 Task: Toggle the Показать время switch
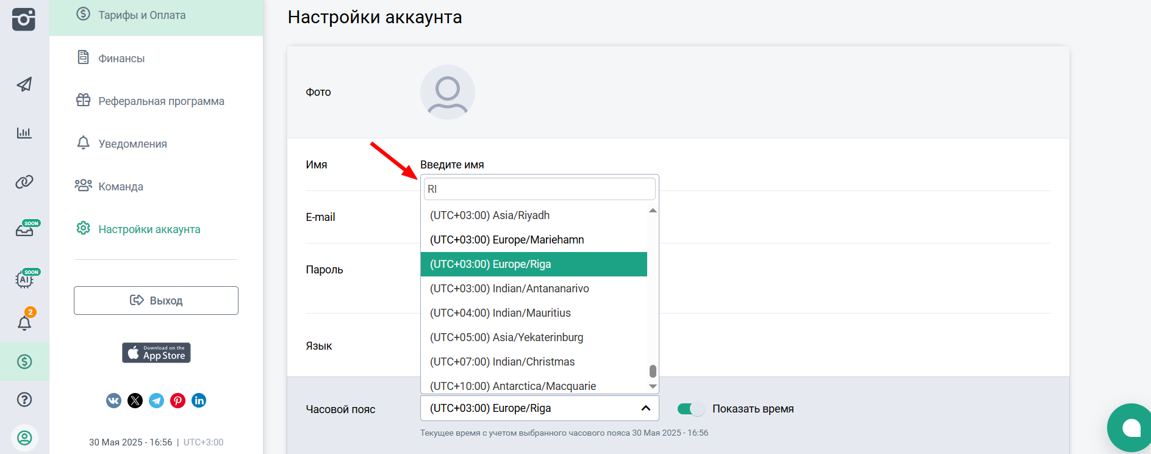pyautogui.click(x=690, y=409)
